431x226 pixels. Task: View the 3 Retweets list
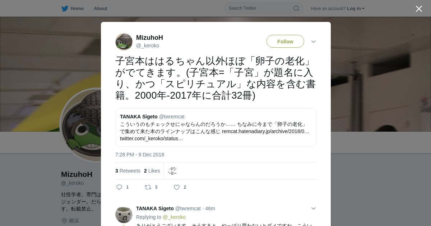[128, 171]
